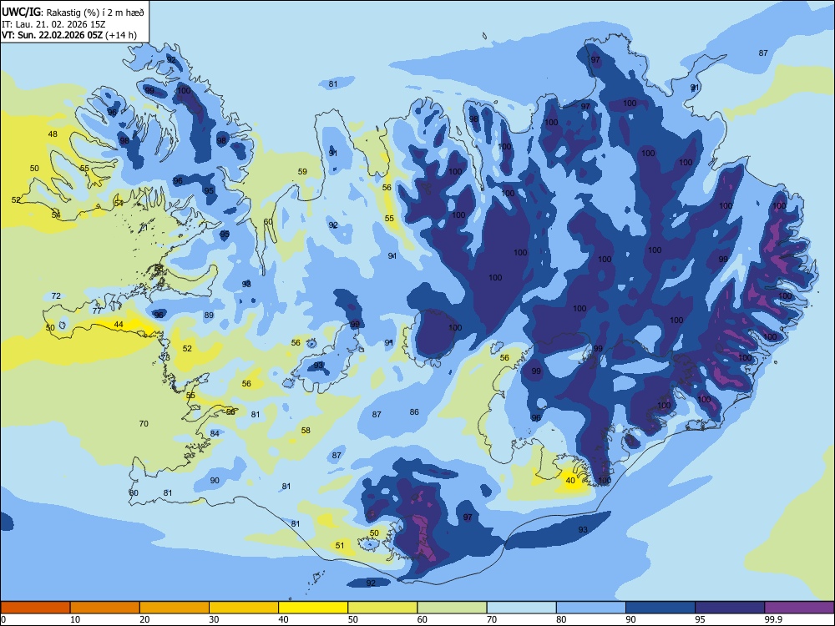Click the '48' humidity value on the map
This screenshot has width=835, height=626.
(53, 134)
